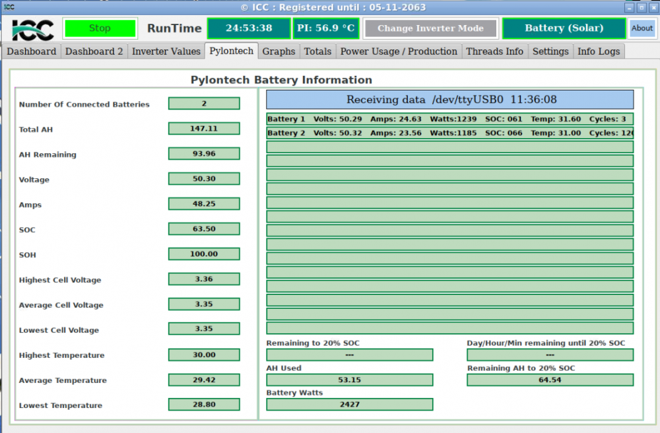The image size is (660, 433).
Task: Click the Remaining to 20% SOC field
Action: pos(349,354)
